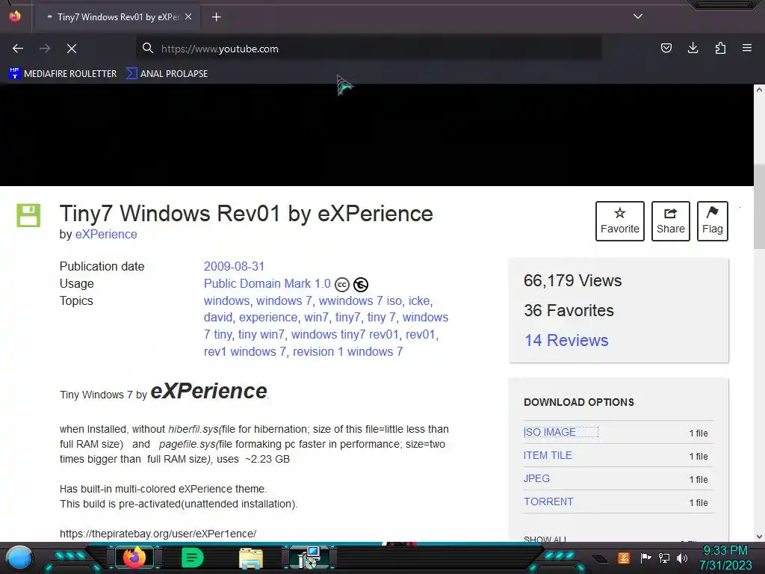Expand the list all tabs chevron
Image resolution: width=765 pixels, height=574 pixels.
[638, 16]
